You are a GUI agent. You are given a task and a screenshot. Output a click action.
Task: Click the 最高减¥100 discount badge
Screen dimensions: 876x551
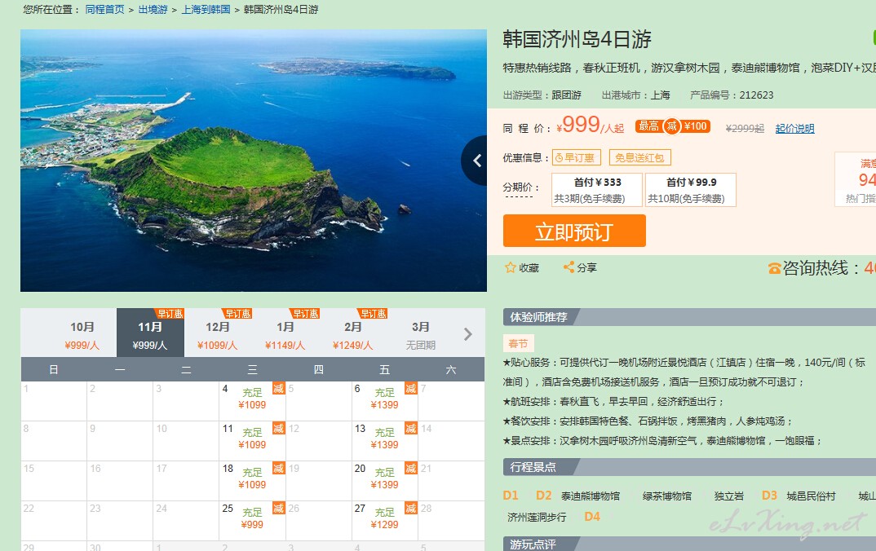pos(673,126)
